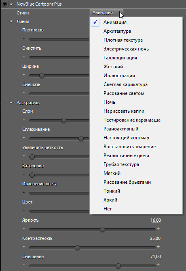
Task: Click the minus icon of Слои slider
Action: (24, 120)
